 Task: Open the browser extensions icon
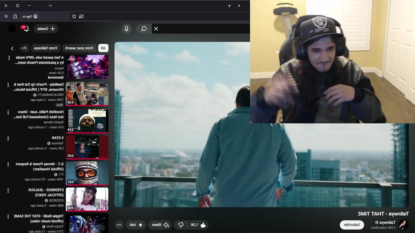pyautogui.click(x=15, y=16)
